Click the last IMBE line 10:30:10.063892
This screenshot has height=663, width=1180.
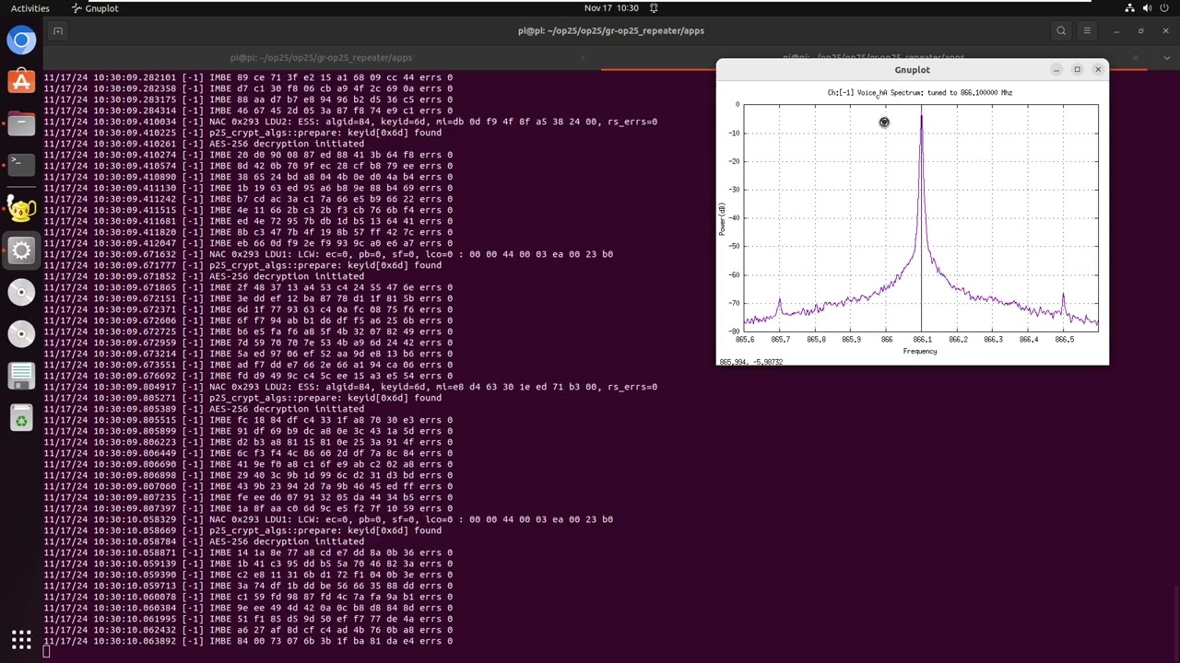click(248, 641)
